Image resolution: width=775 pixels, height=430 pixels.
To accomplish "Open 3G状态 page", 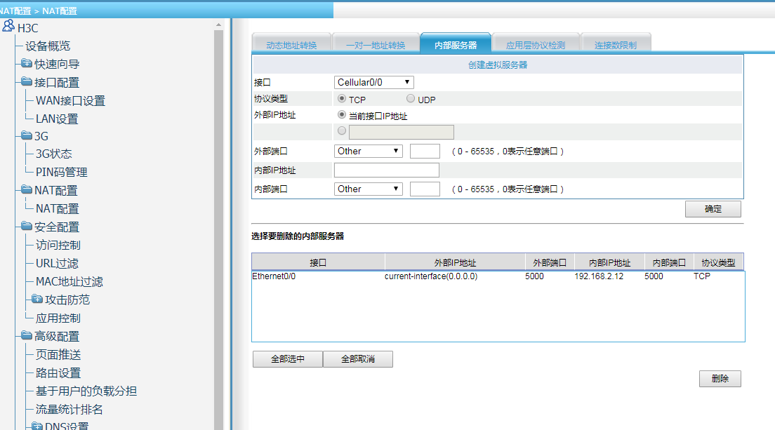I will (54, 154).
